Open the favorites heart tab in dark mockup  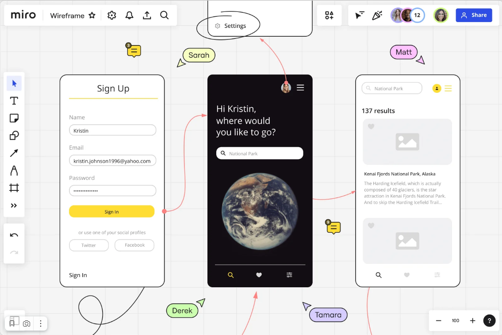(x=259, y=275)
